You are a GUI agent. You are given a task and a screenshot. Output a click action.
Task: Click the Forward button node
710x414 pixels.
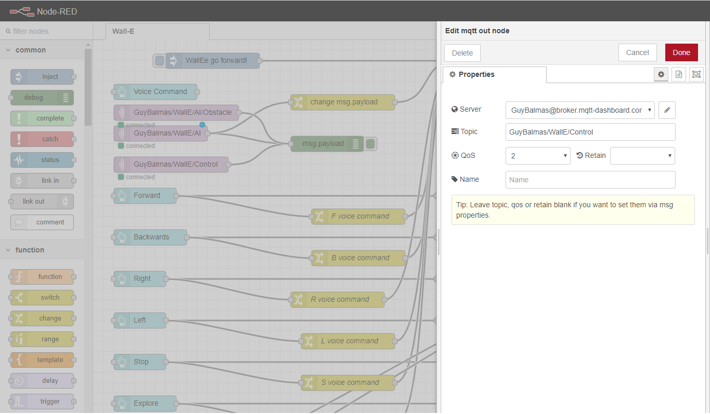click(145, 195)
